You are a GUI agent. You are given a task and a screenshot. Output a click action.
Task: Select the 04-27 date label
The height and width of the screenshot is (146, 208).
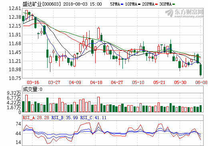pos(117,82)
